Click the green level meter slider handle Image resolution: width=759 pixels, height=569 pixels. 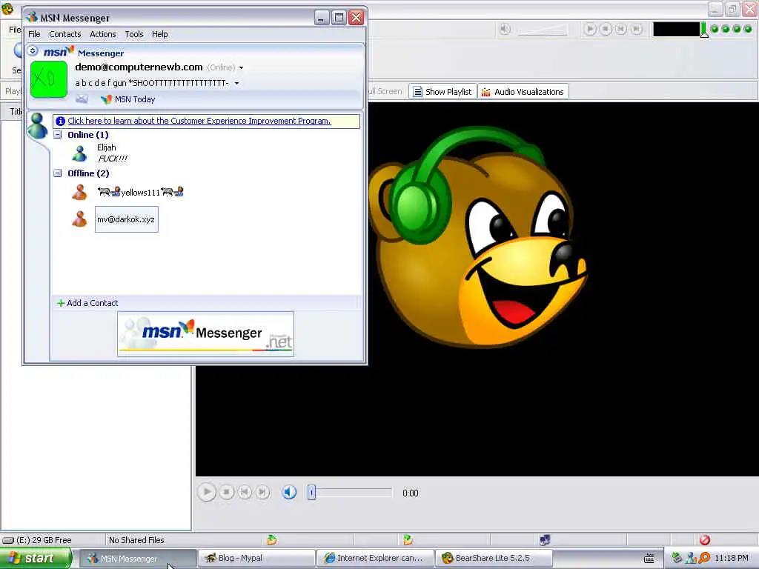704,30
